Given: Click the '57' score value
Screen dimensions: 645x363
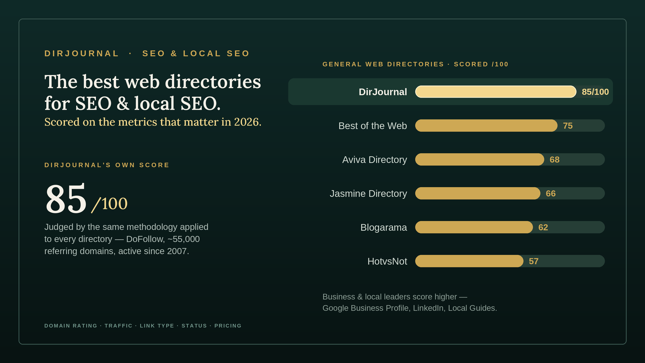Looking at the screenshot, I should (534, 261).
